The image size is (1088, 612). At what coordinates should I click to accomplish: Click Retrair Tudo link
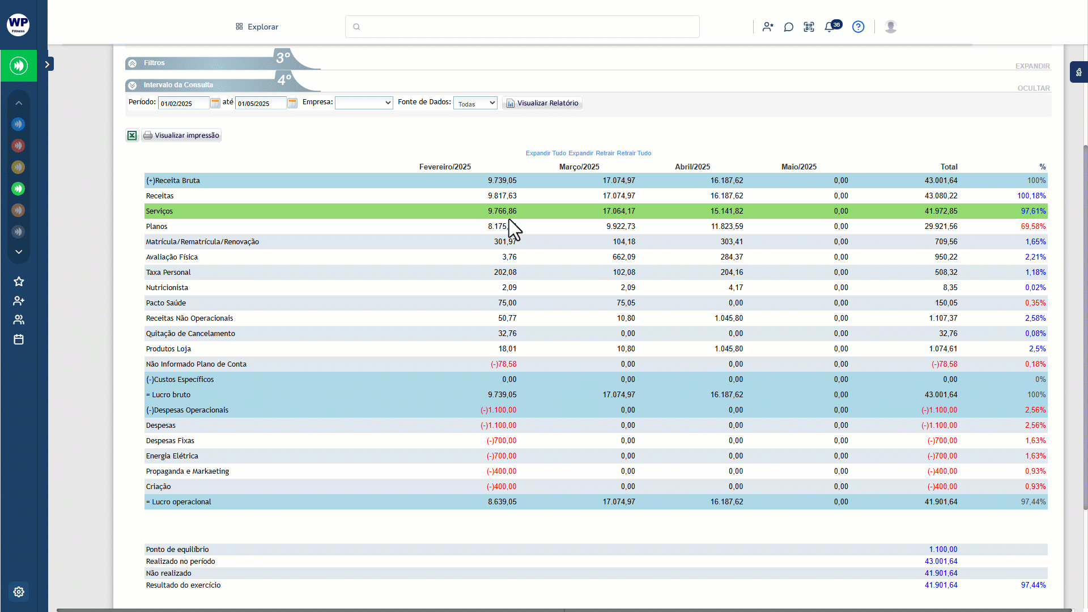tap(634, 153)
